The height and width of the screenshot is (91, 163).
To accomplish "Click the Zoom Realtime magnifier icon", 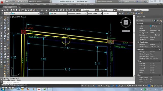I will click(49, 10).
